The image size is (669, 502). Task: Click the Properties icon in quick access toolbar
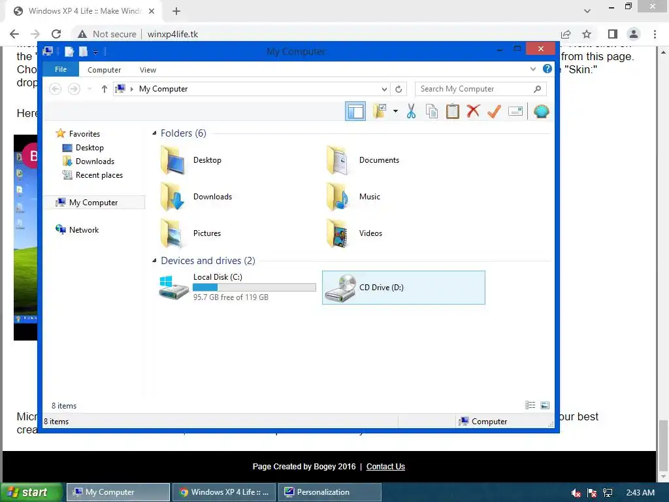click(x=69, y=52)
